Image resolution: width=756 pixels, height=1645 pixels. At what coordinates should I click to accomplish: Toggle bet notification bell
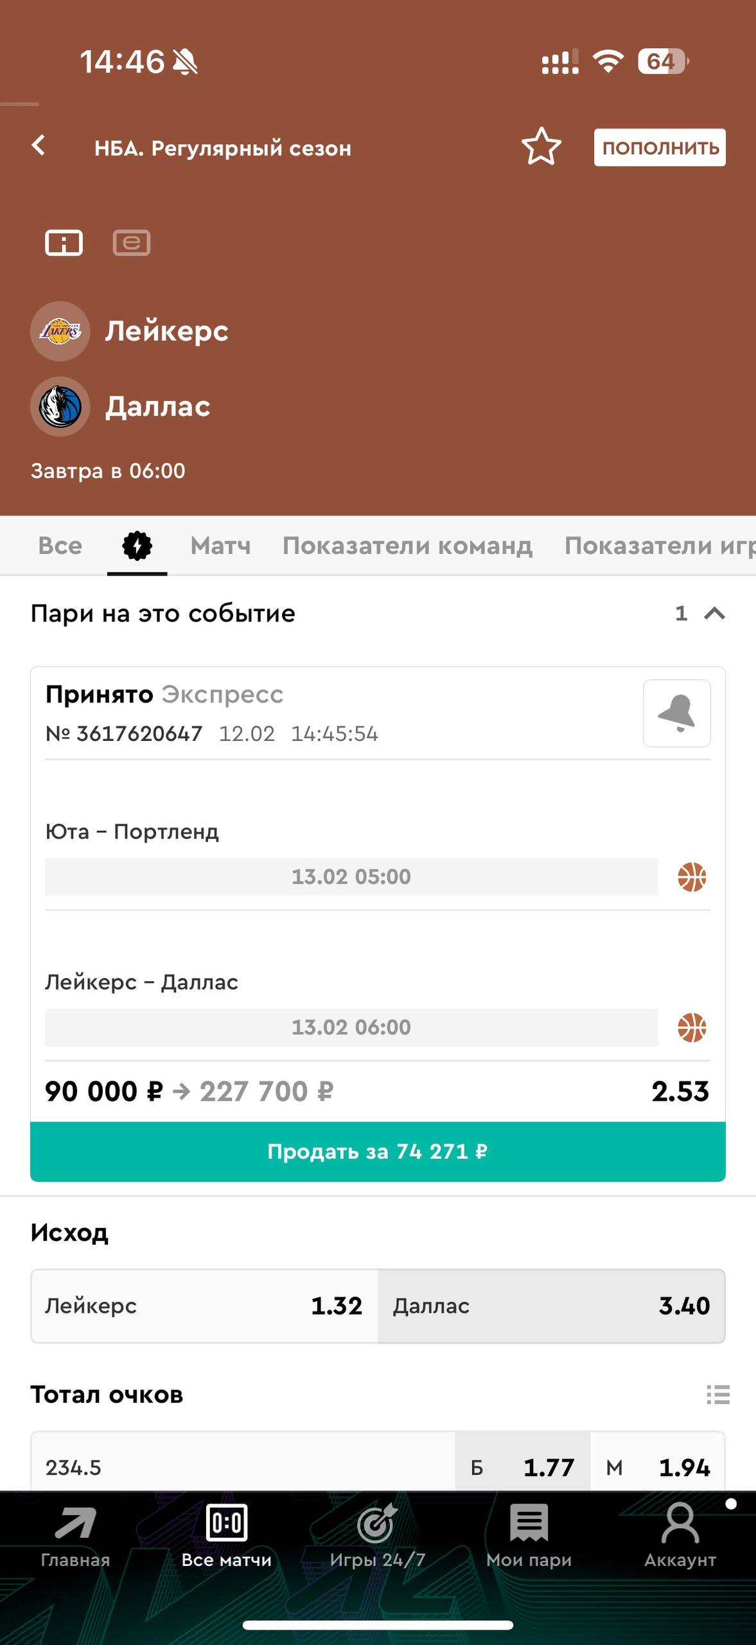point(676,713)
